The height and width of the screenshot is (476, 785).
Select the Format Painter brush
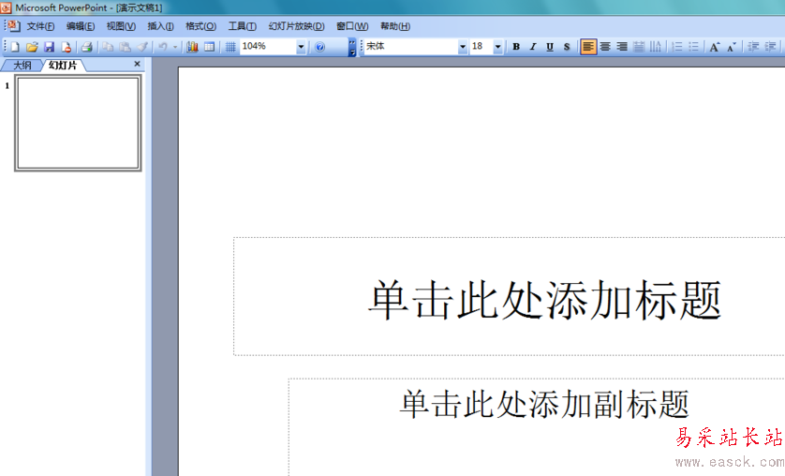click(x=142, y=47)
